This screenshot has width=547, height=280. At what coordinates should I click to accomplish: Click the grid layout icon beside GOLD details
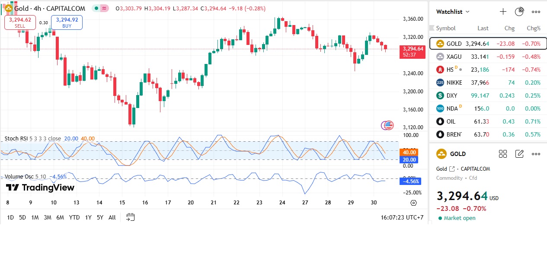point(503,154)
